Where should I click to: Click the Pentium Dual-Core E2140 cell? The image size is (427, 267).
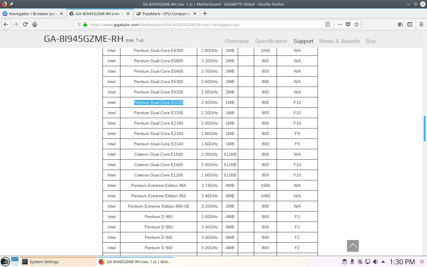(159, 144)
